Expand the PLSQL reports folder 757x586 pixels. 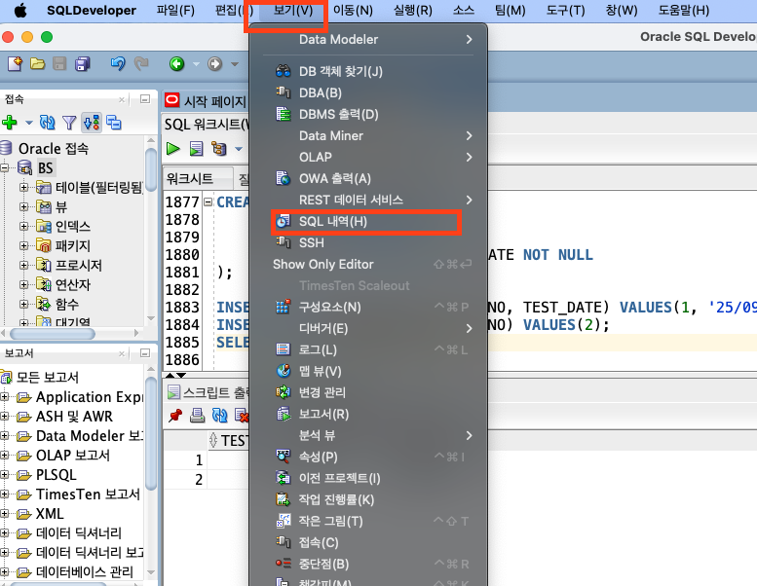tap(5, 475)
